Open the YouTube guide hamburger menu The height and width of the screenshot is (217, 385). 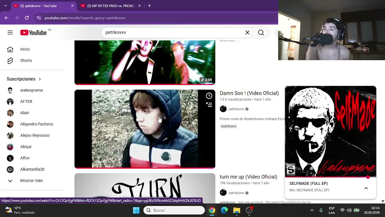click(x=10, y=33)
